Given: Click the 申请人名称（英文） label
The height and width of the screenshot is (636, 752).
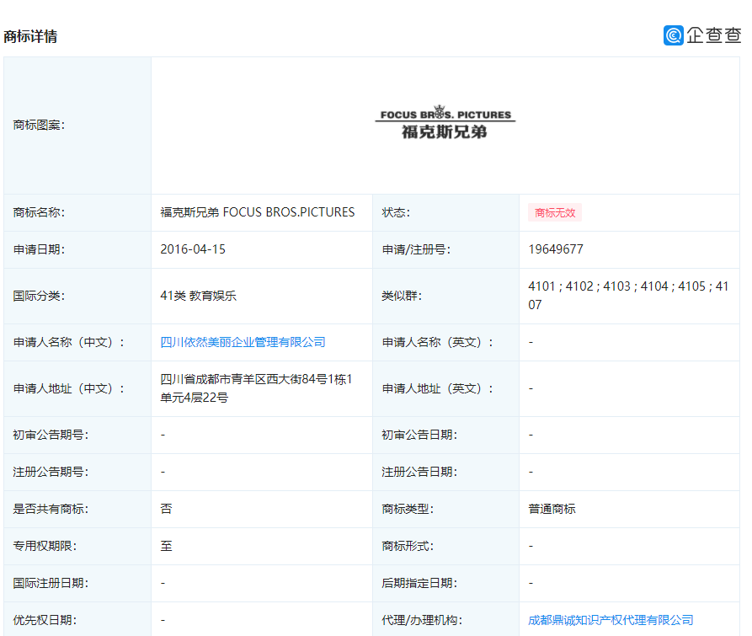Looking at the screenshot, I should pyautogui.click(x=437, y=342).
